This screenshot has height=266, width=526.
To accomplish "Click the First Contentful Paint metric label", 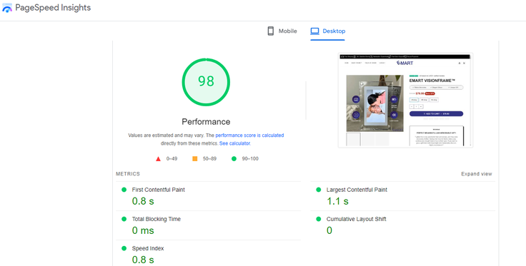I will tap(159, 190).
